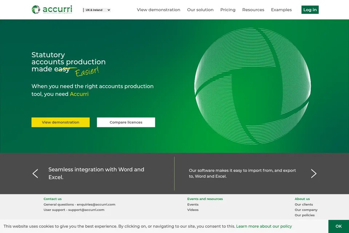Click the Seamless integration with Word and Excel heading
The width and height of the screenshot is (349, 233).
(96, 173)
